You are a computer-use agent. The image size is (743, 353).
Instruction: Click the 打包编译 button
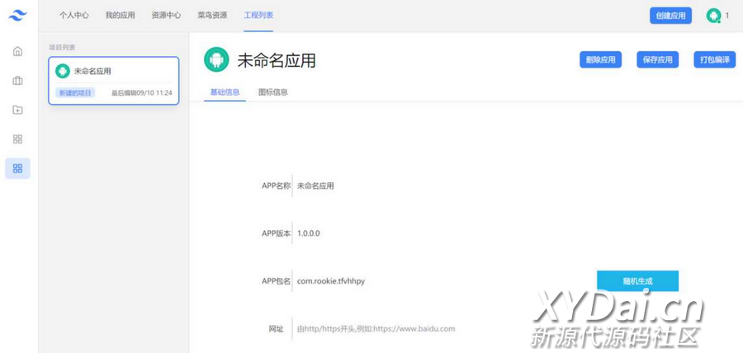(715, 59)
